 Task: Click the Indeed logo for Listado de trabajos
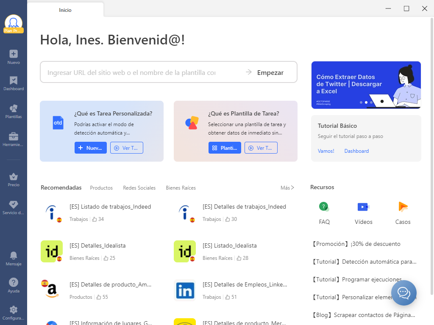click(x=52, y=213)
